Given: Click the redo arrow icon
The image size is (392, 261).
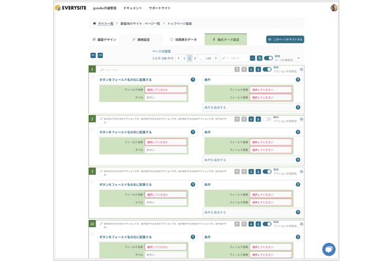Looking at the screenshot, I should (100, 55).
